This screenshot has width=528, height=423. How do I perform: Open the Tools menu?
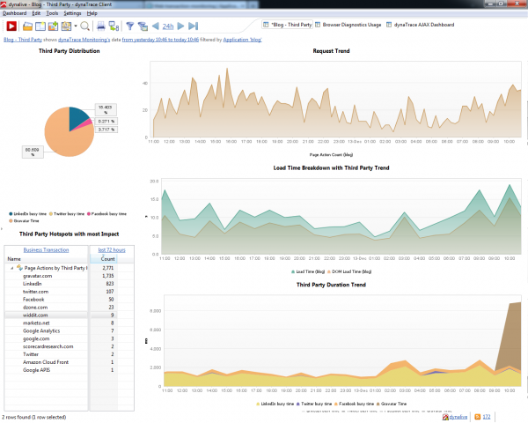pyautogui.click(x=52, y=13)
